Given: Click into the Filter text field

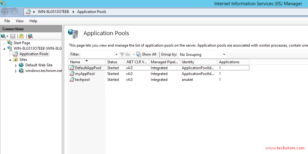Looking at the screenshot, I should point(98,55).
